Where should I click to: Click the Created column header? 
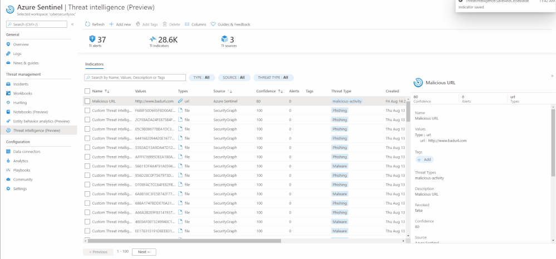392,91
